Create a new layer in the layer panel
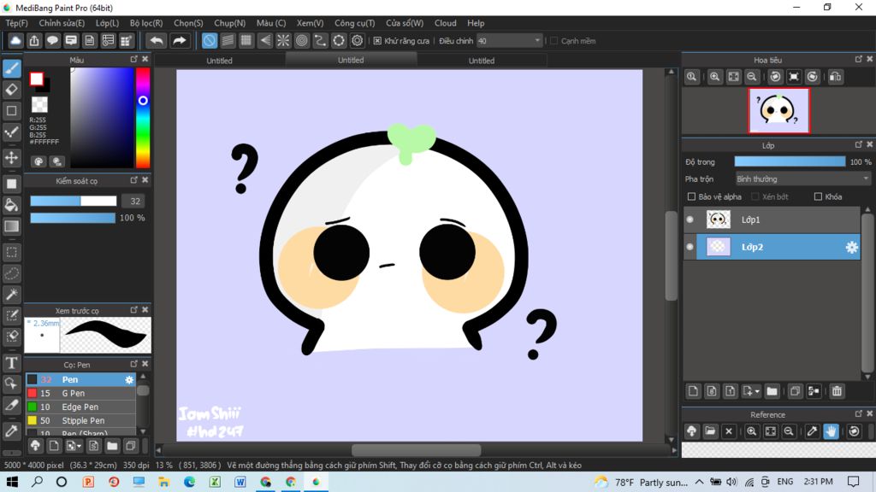The width and height of the screenshot is (876, 492). point(693,391)
